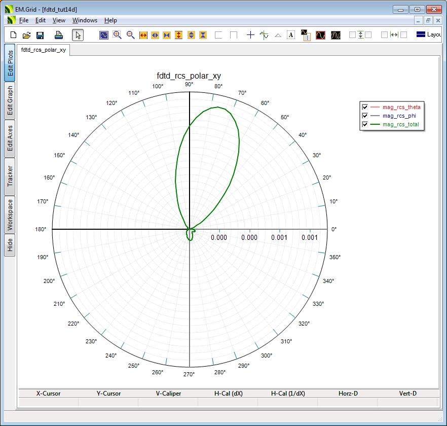This screenshot has height=426, width=447.
Task: Expand the Edit Axes side panel
Action: tap(10, 138)
